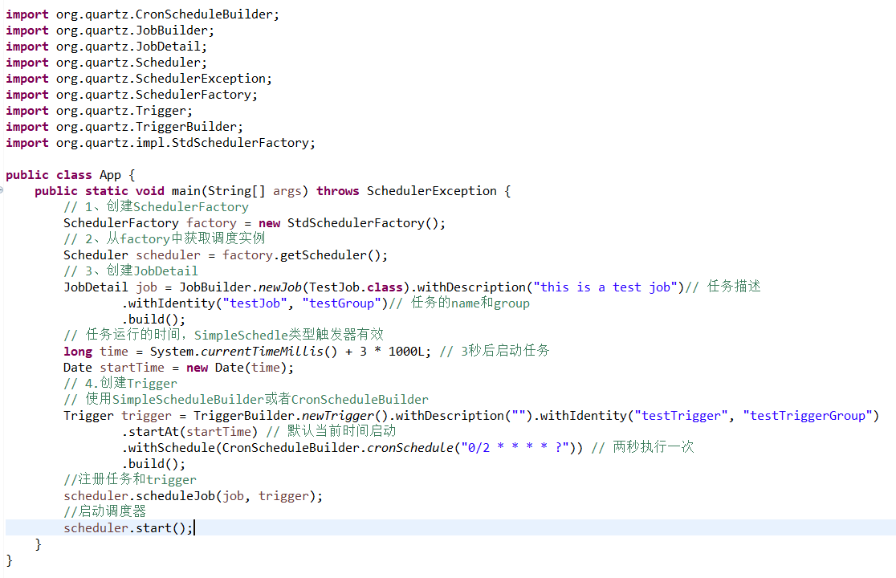Screen dimensions: 896x578
Task: Click the import org.quartz.Scheduler; line
Action: tap(106, 63)
